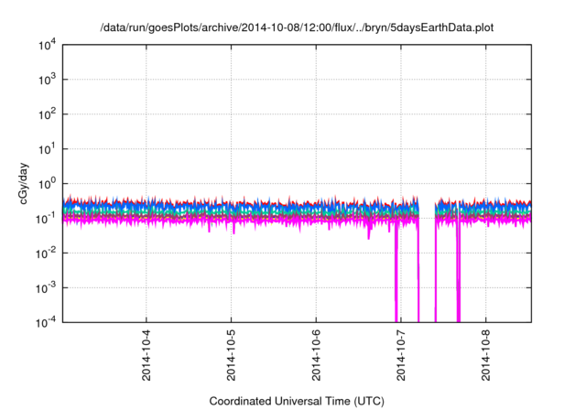Image resolution: width=586 pixels, height=410 pixels.
Task: Click the 10^-4 y-axis tick label
Action: [46, 322]
